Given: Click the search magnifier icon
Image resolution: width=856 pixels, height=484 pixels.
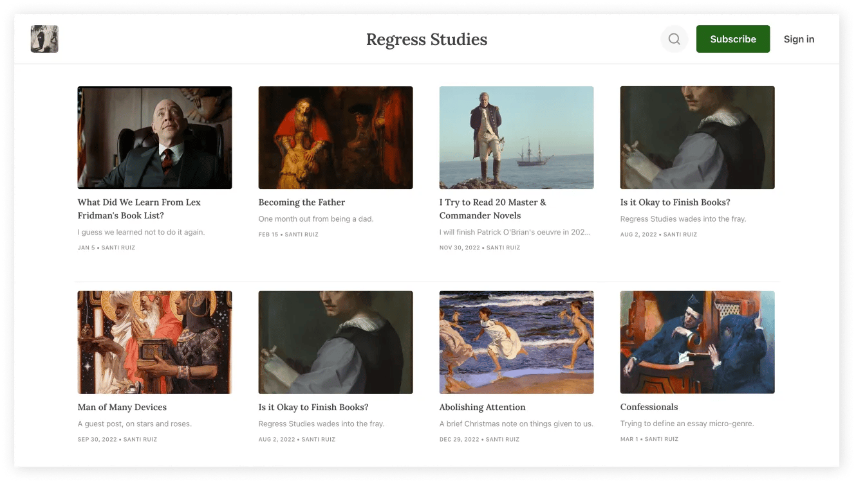Looking at the screenshot, I should pos(674,39).
